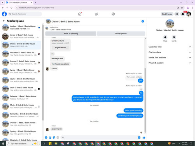Choose a sticker in composer
The height and width of the screenshot is (146, 195).
[54, 137]
